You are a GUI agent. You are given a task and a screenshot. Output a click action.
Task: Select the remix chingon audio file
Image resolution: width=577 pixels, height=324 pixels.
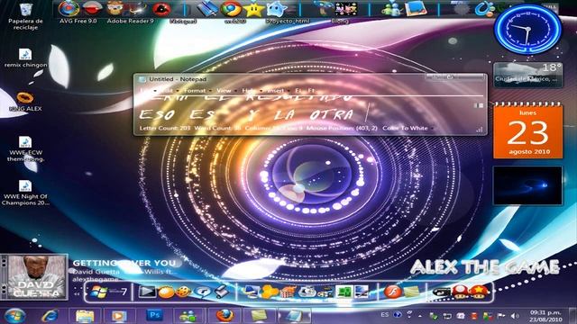point(25,58)
